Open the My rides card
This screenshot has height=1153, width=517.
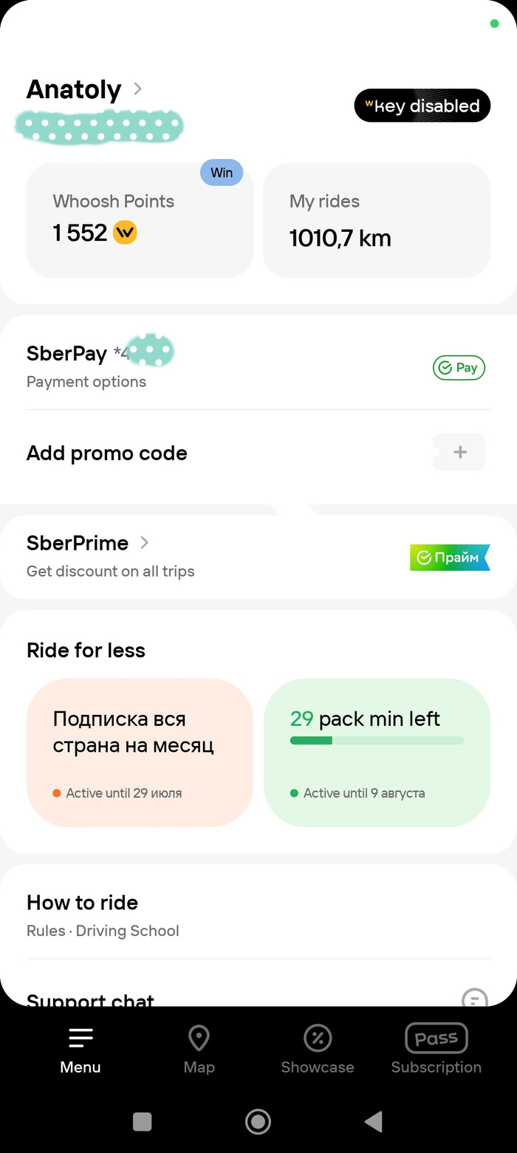(x=377, y=221)
